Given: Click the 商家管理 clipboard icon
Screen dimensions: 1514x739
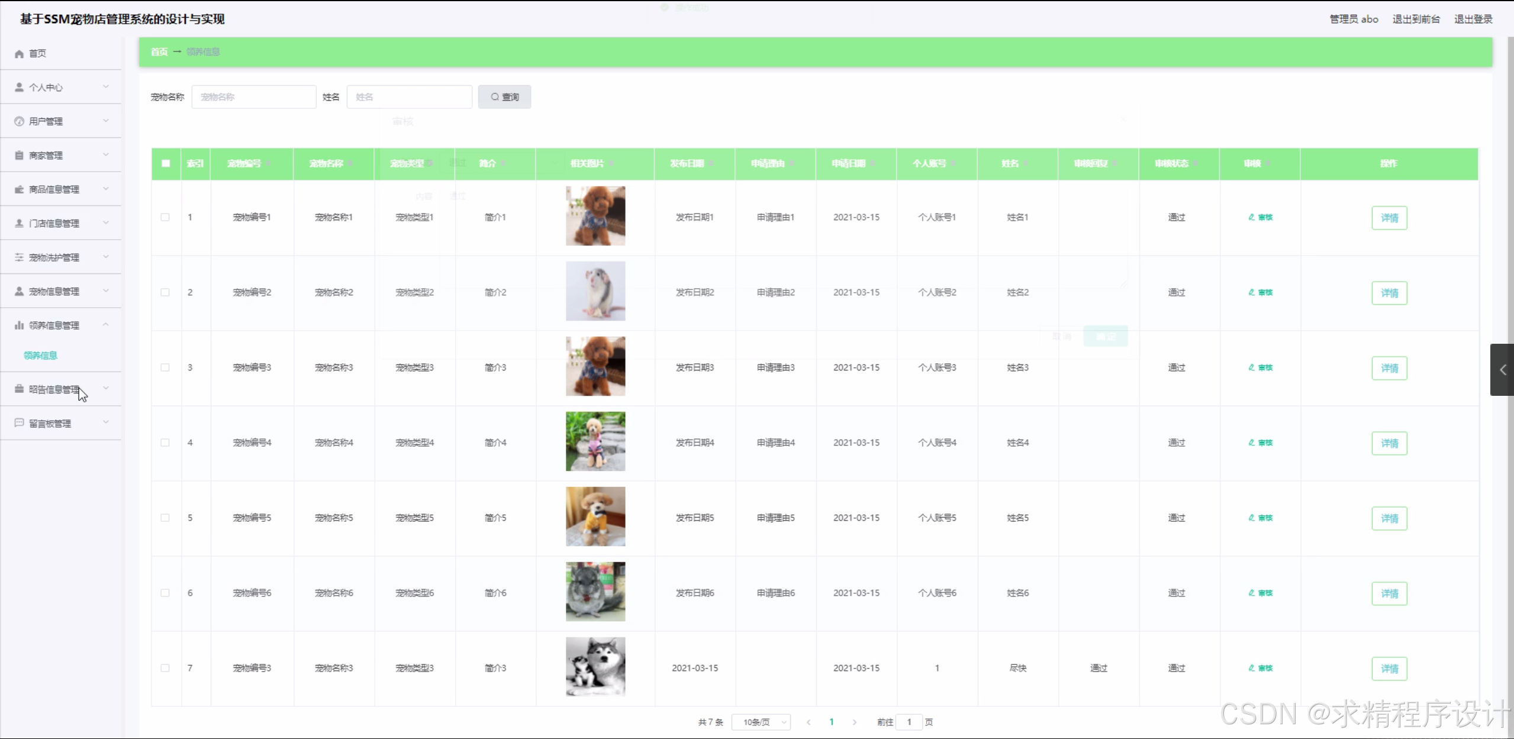Looking at the screenshot, I should [x=19, y=156].
